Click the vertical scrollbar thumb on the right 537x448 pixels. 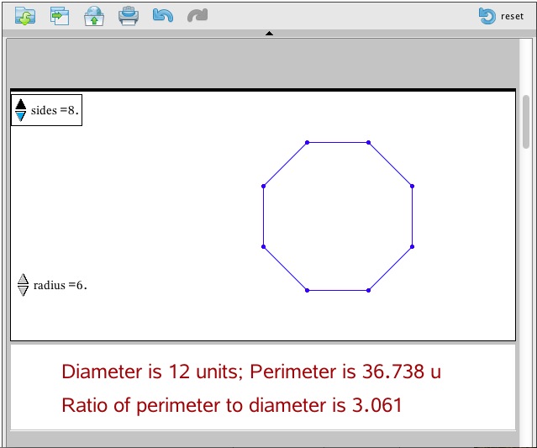tap(526, 122)
